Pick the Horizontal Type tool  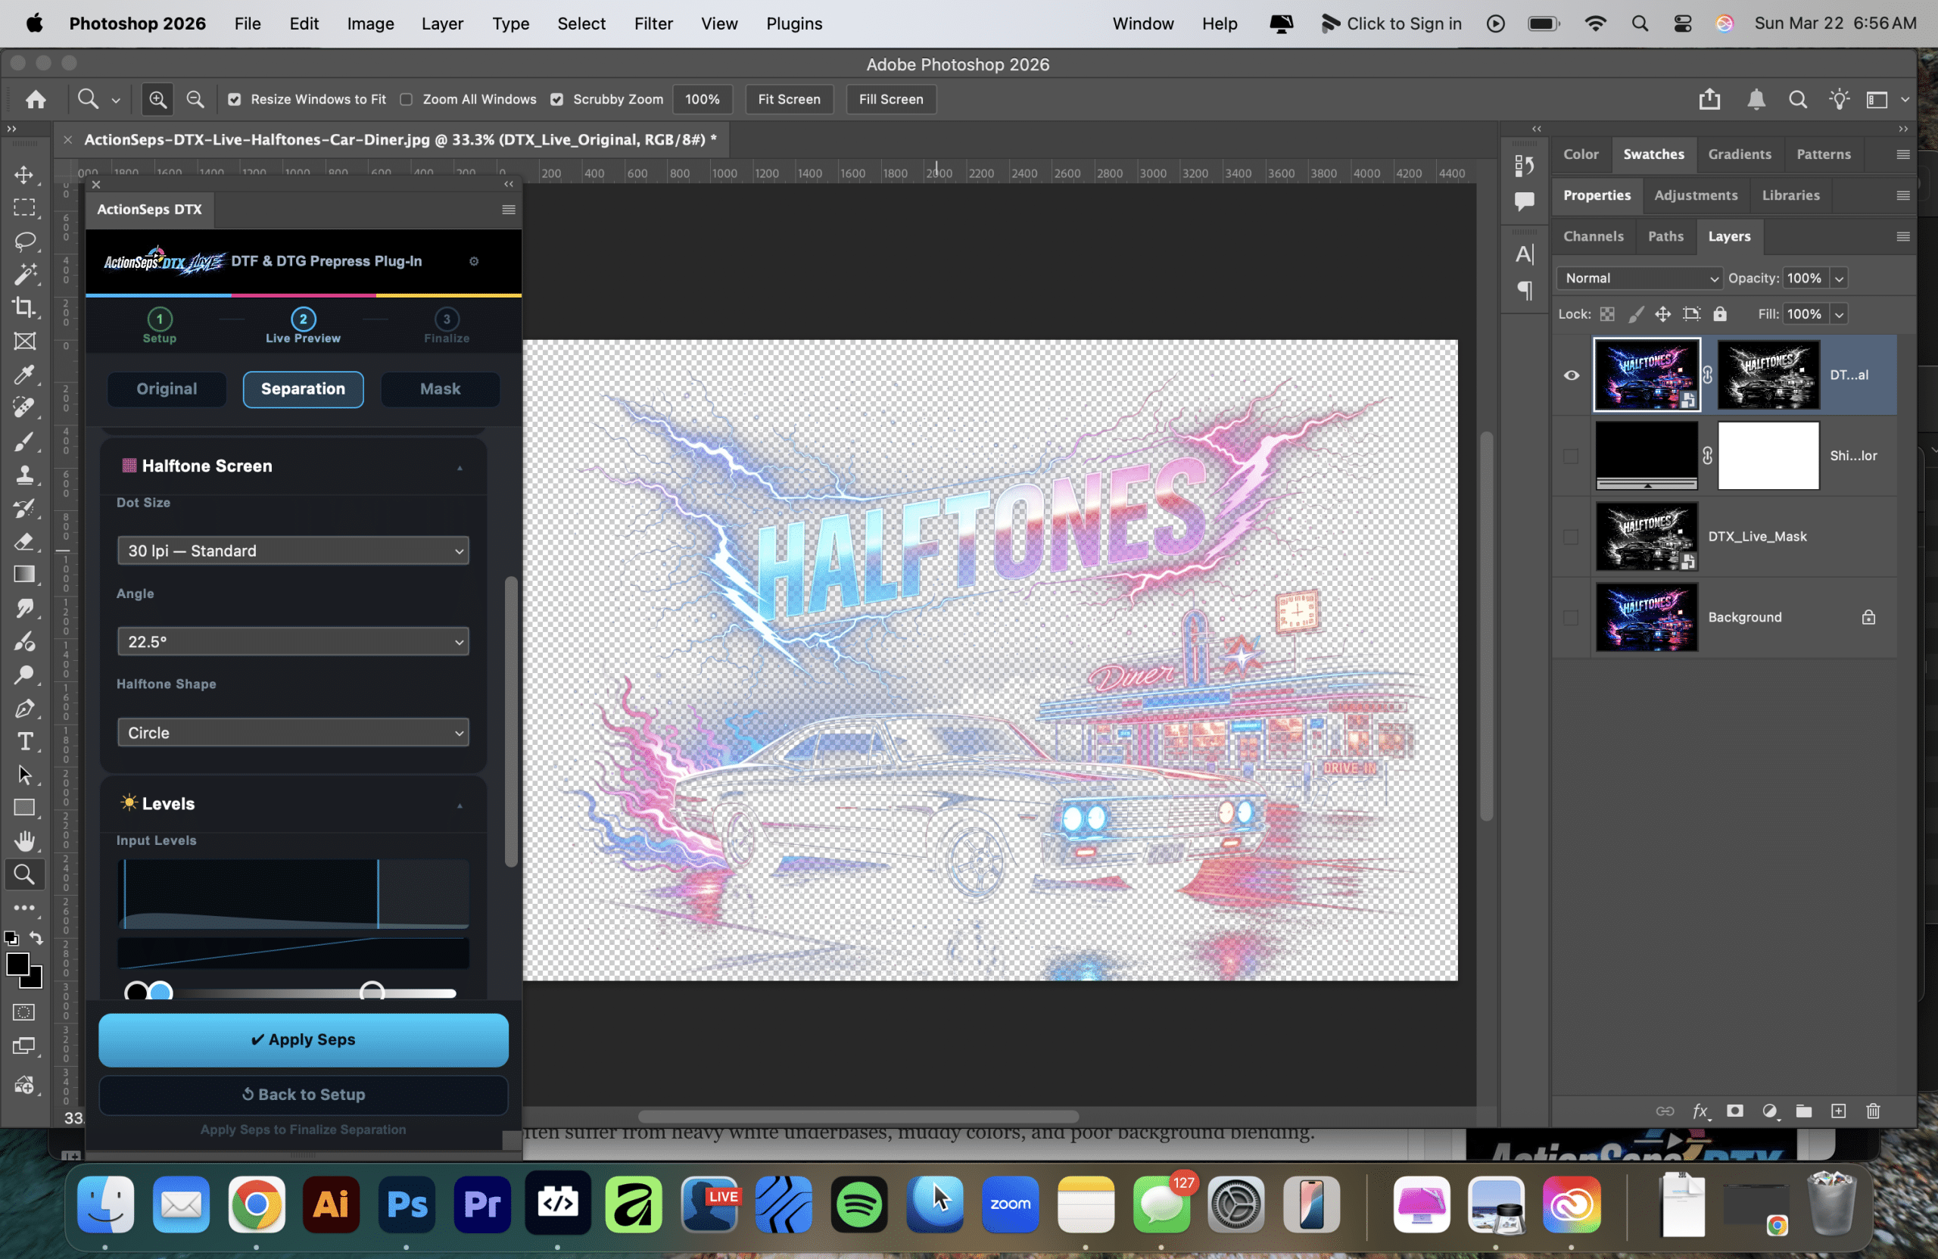click(x=24, y=742)
